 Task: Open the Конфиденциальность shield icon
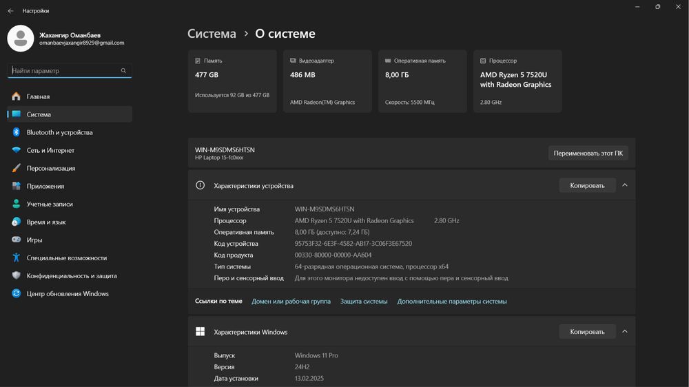coord(17,276)
